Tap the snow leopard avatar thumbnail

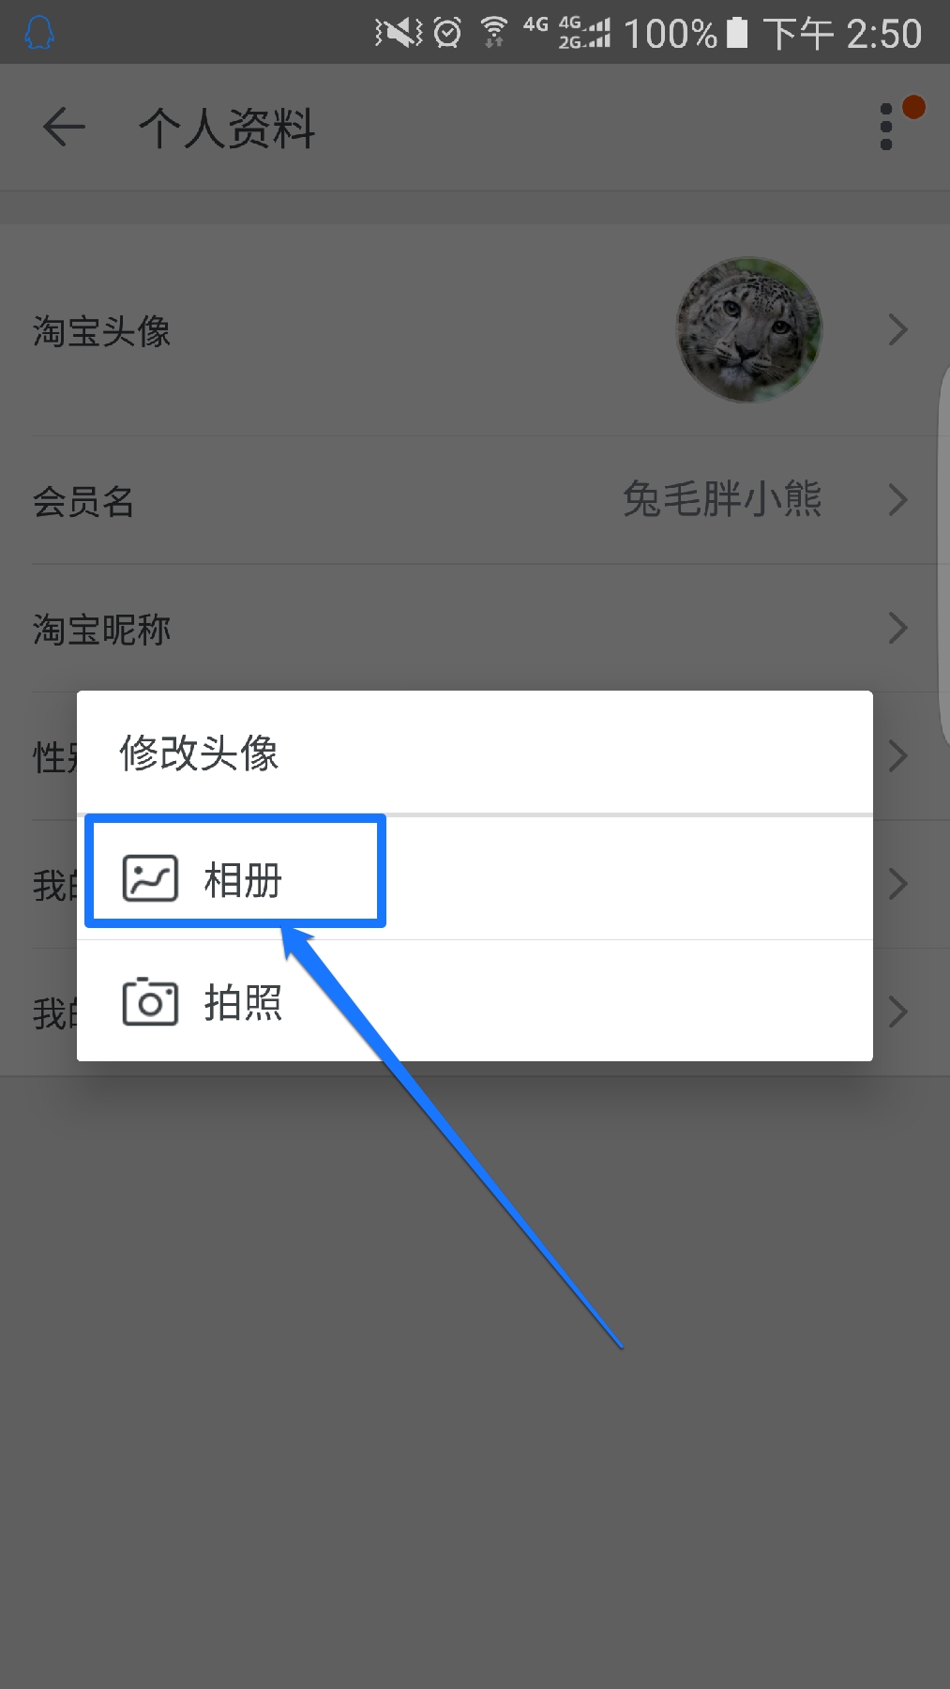pos(749,330)
